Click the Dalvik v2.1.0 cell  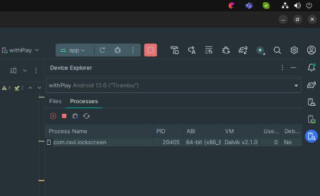(x=241, y=142)
